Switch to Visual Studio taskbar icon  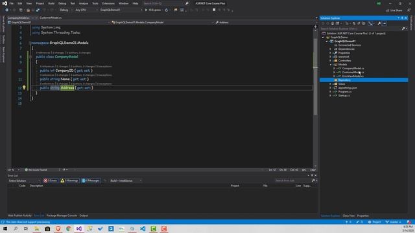click(x=79, y=228)
